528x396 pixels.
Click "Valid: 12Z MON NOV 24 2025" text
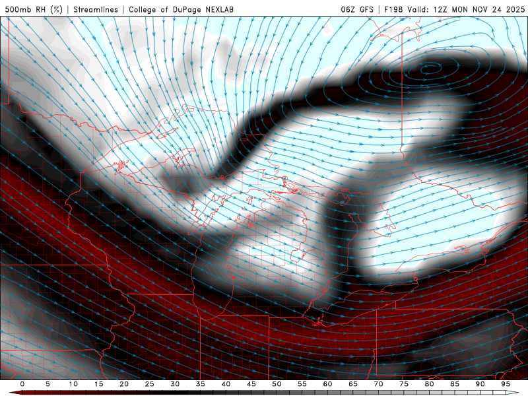466,9
